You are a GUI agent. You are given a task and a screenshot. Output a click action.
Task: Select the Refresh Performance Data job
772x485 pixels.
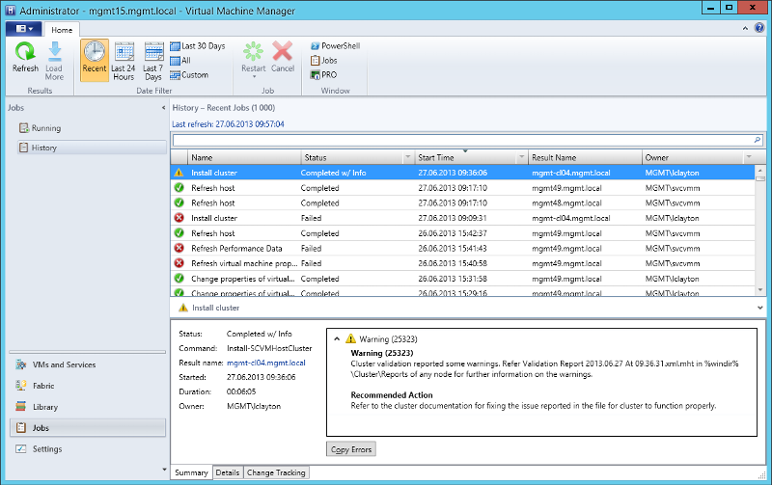click(462, 249)
